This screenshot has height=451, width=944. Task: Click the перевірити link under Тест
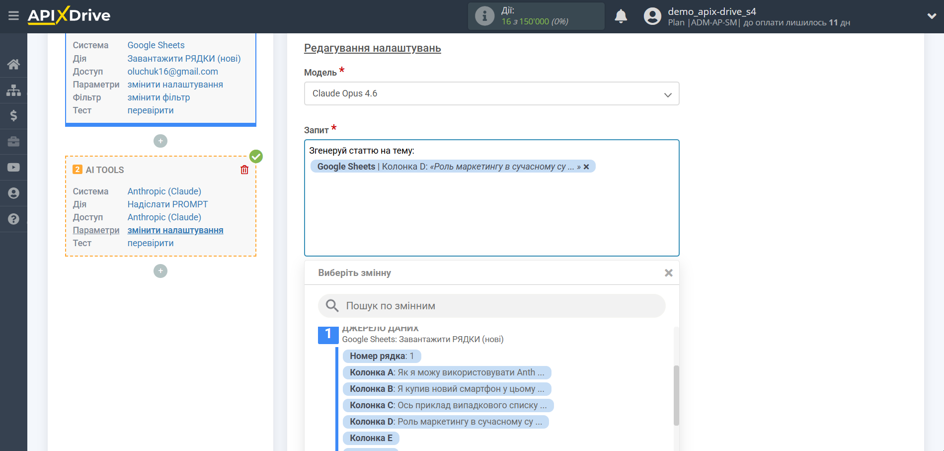pos(151,243)
